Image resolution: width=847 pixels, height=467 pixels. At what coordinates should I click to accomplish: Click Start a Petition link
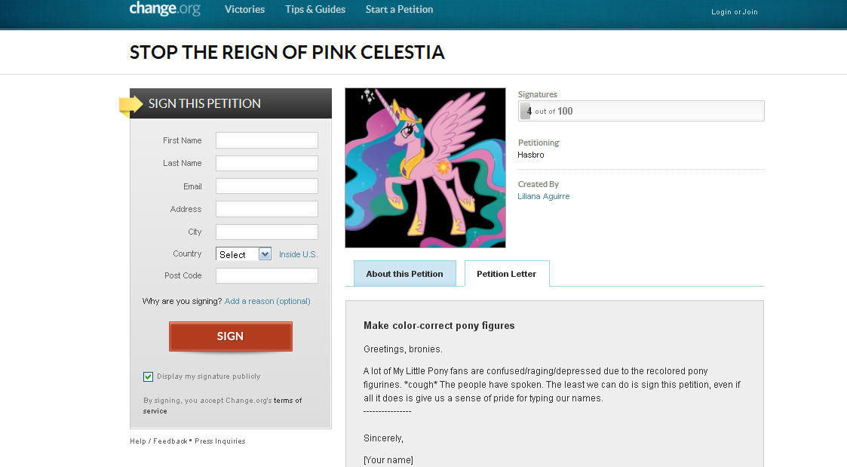[x=399, y=10]
